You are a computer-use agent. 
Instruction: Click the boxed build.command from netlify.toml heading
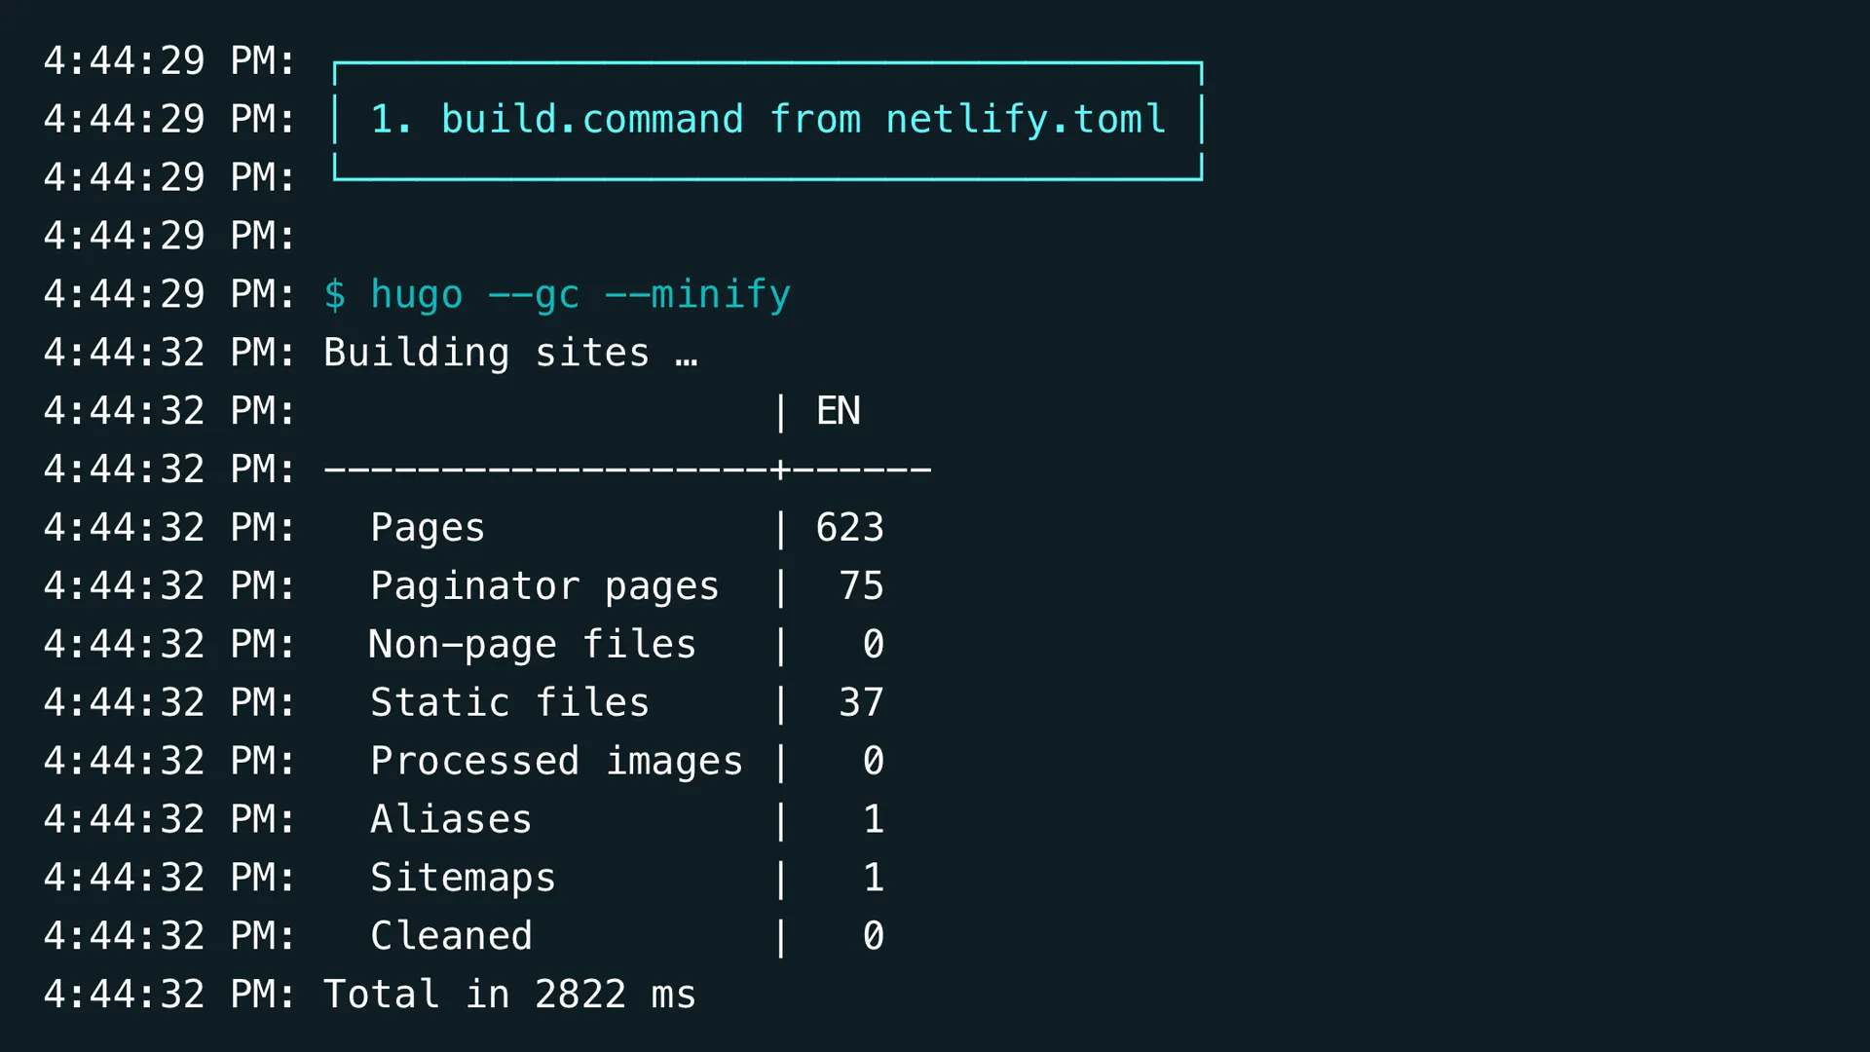coord(767,120)
